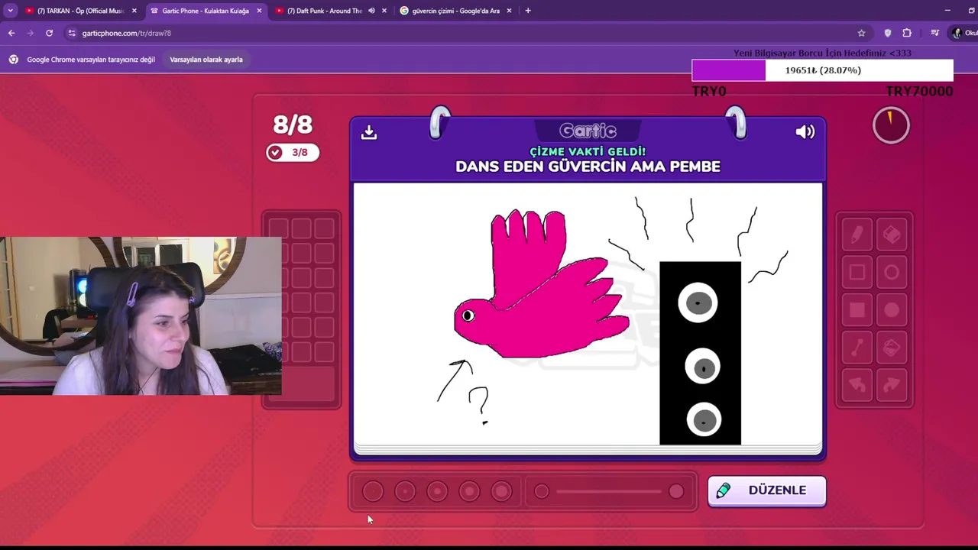Select the second brush size
The image size is (978, 550).
[x=405, y=491]
